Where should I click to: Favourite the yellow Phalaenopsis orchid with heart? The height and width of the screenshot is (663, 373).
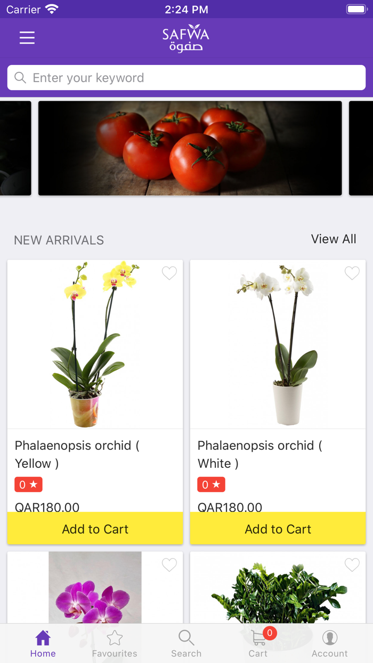[x=169, y=273]
